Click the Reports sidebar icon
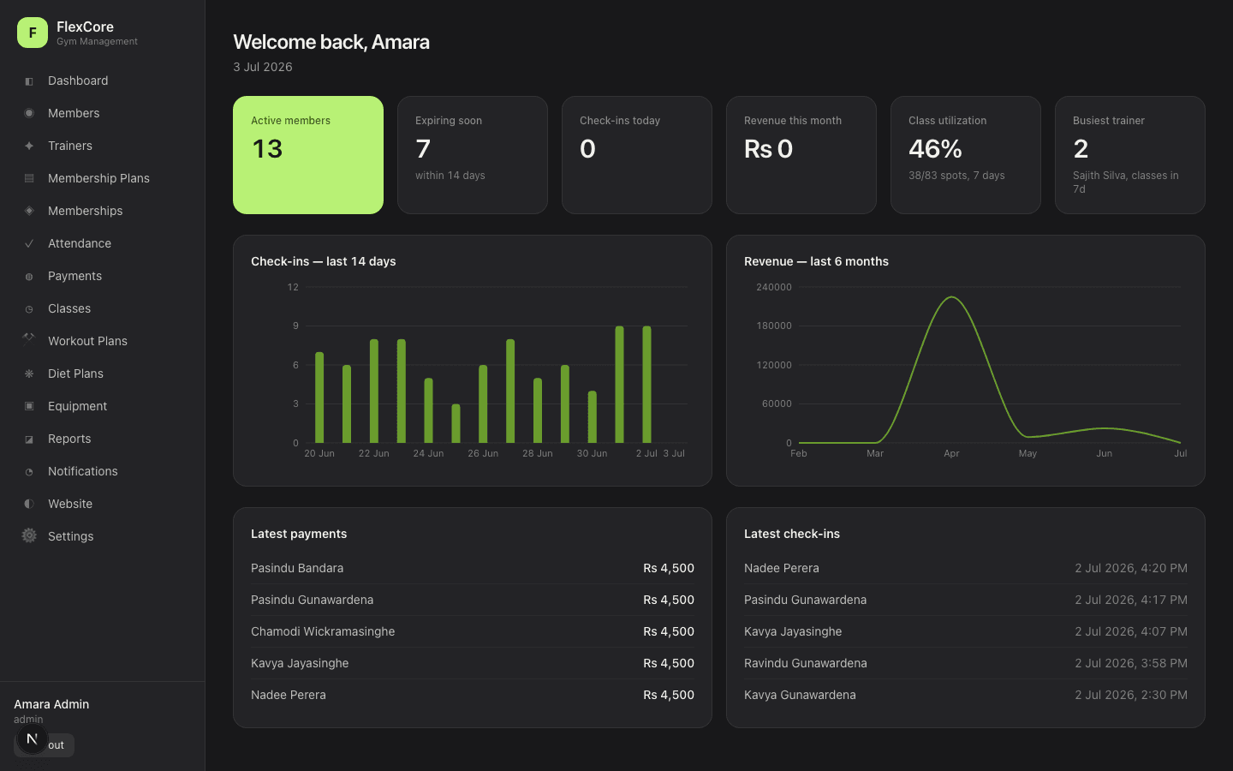 click(29, 439)
